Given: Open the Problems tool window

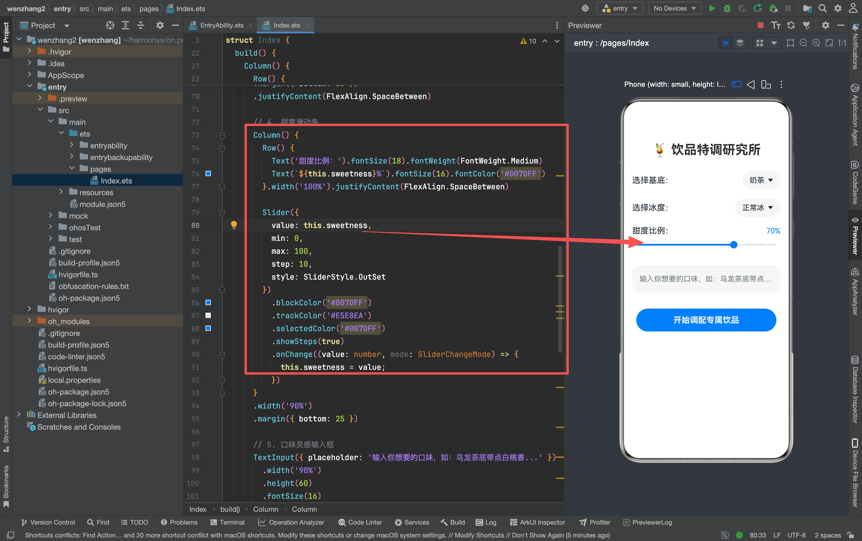Looking at the screenshot, I should tap(179, 522).
